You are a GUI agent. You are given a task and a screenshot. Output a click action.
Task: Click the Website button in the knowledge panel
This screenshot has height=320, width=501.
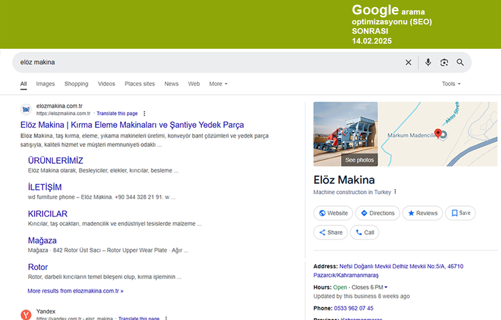[x=333, y=213]
